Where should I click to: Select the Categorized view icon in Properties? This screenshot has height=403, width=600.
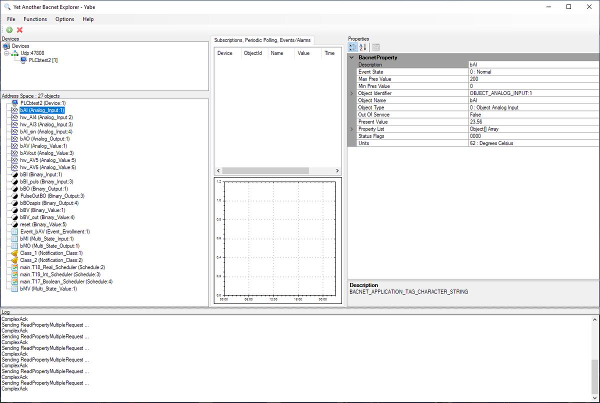pos(351,46)
